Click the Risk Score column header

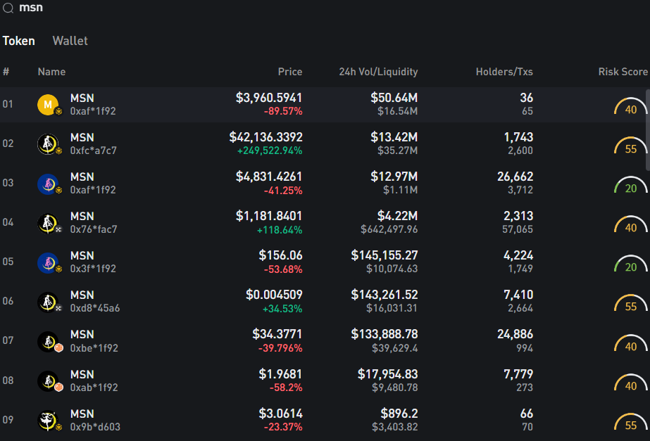pyautogui.click(x=623, y=72)
